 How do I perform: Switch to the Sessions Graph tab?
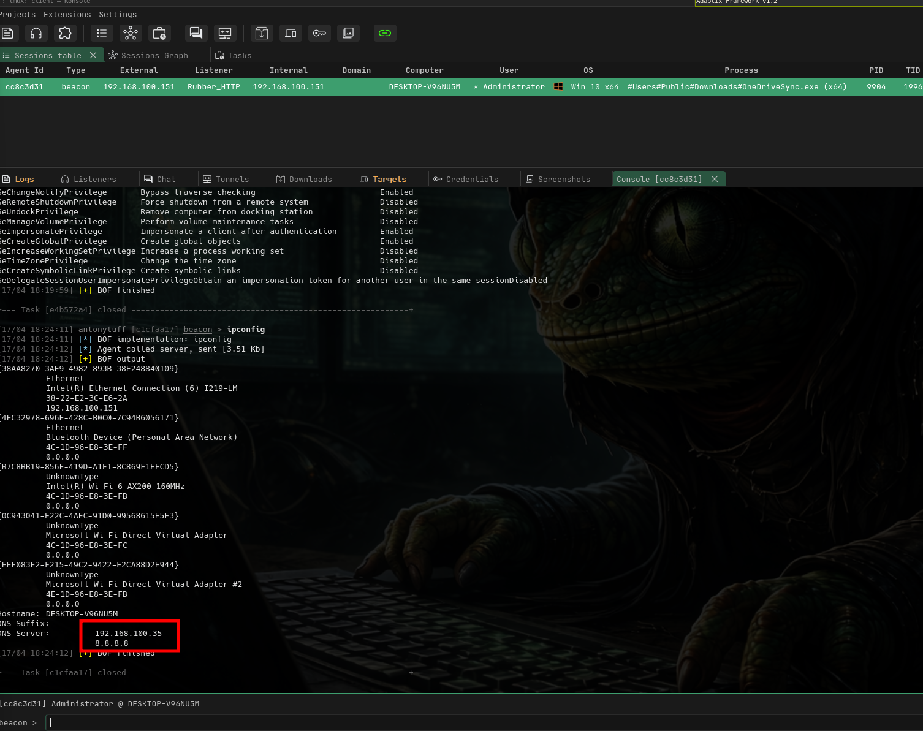click(x=148, y=55)
